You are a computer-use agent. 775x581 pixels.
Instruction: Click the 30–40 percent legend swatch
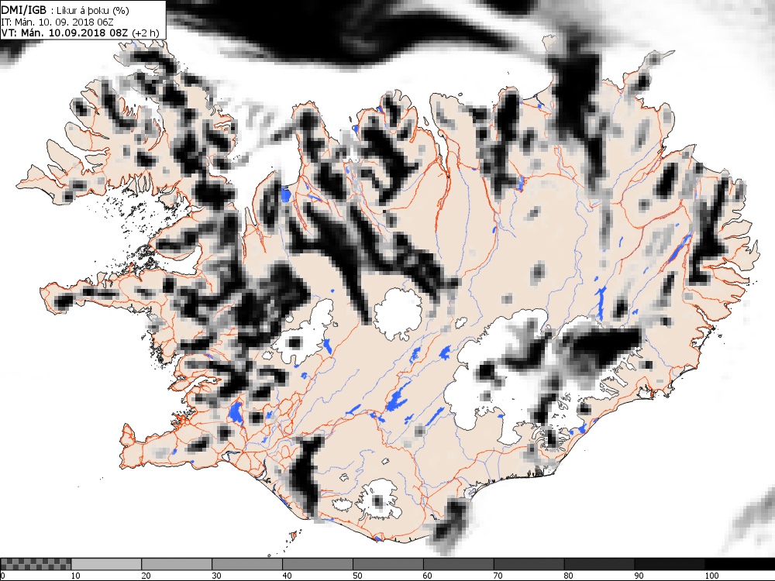tap(247, 564)
